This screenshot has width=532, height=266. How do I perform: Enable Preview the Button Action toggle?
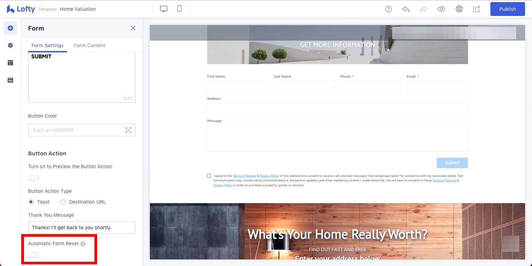point(34,178)
